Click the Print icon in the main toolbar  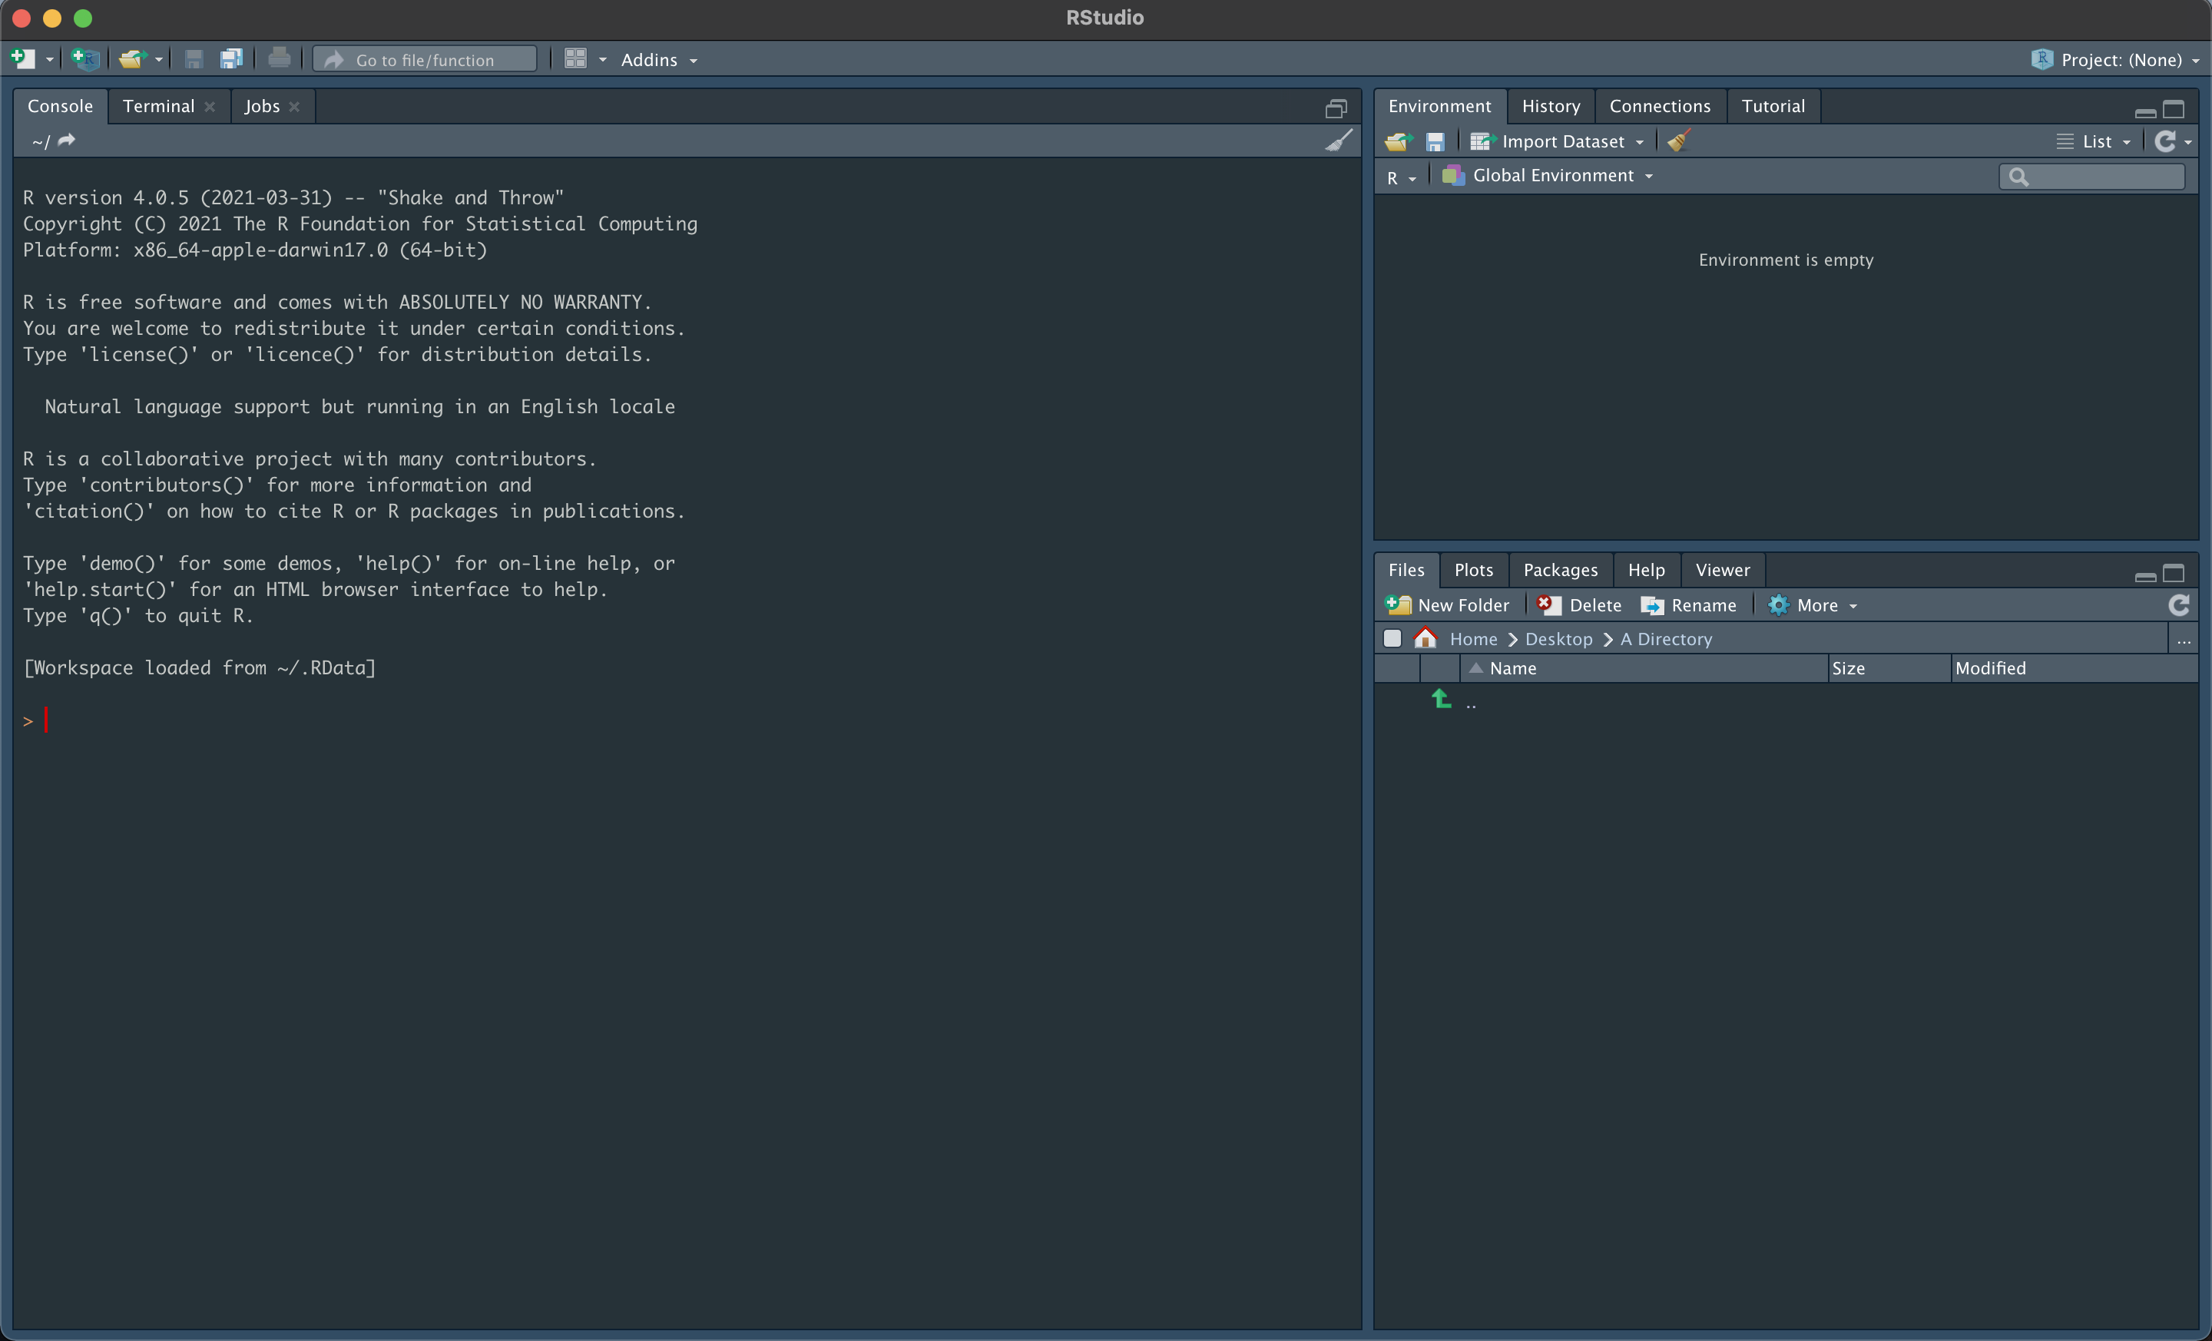point(280,59)
